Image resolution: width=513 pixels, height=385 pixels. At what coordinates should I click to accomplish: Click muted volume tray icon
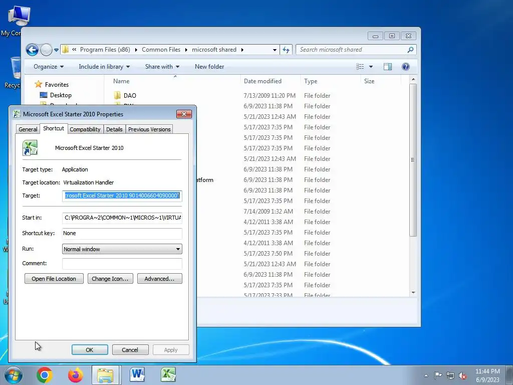462,376
